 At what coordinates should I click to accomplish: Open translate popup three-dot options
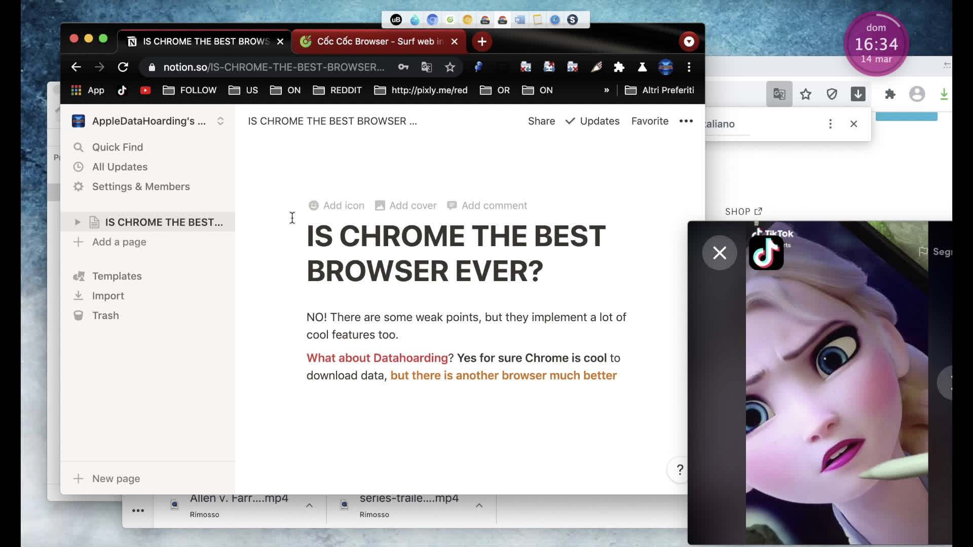click(830, 124)
